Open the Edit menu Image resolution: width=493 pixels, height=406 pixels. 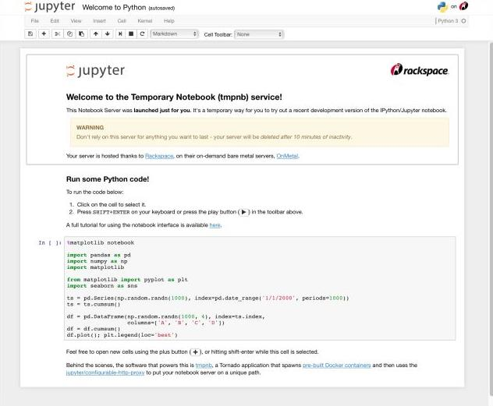(x=55, y=21)
